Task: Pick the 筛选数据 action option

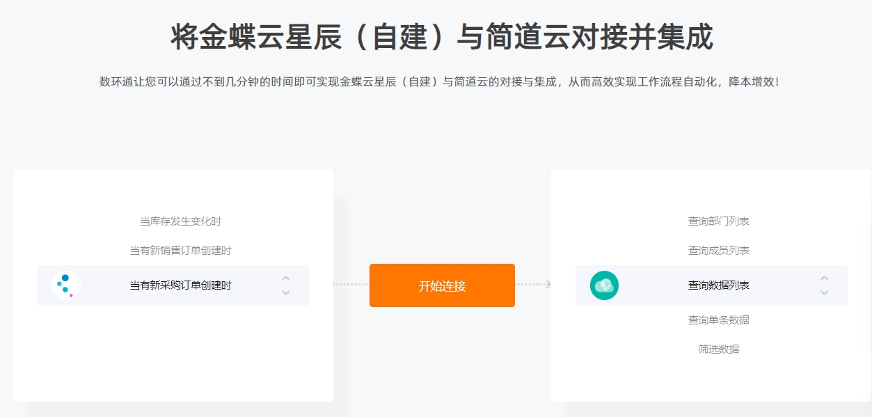Action: (x=719, y=349)
